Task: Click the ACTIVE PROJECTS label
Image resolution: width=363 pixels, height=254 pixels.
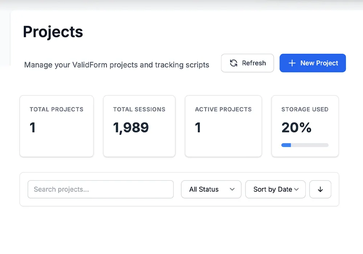Action: click(223, 109)
